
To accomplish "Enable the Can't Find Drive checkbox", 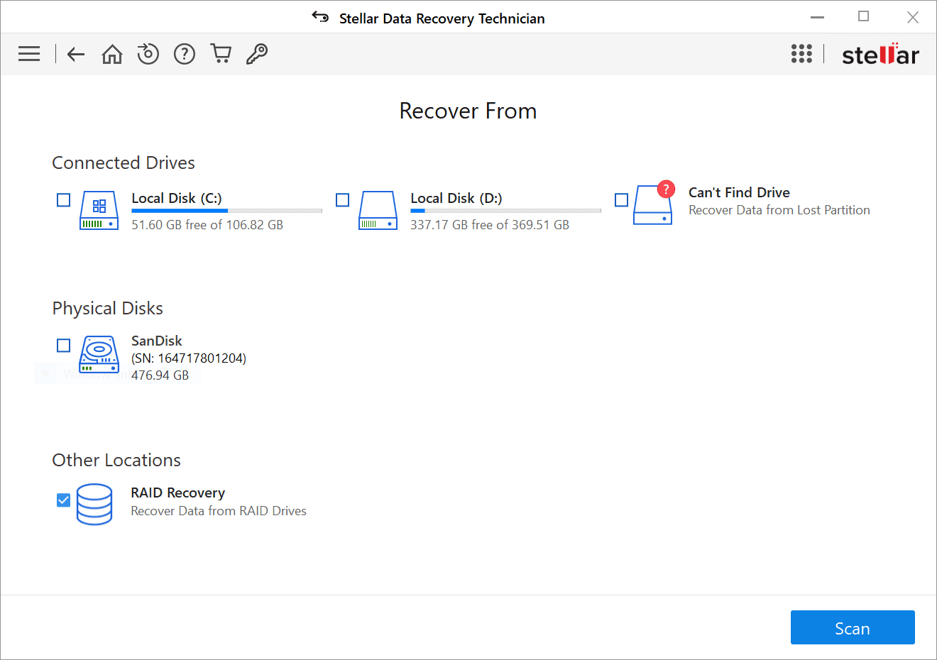I will click(622, 200).
